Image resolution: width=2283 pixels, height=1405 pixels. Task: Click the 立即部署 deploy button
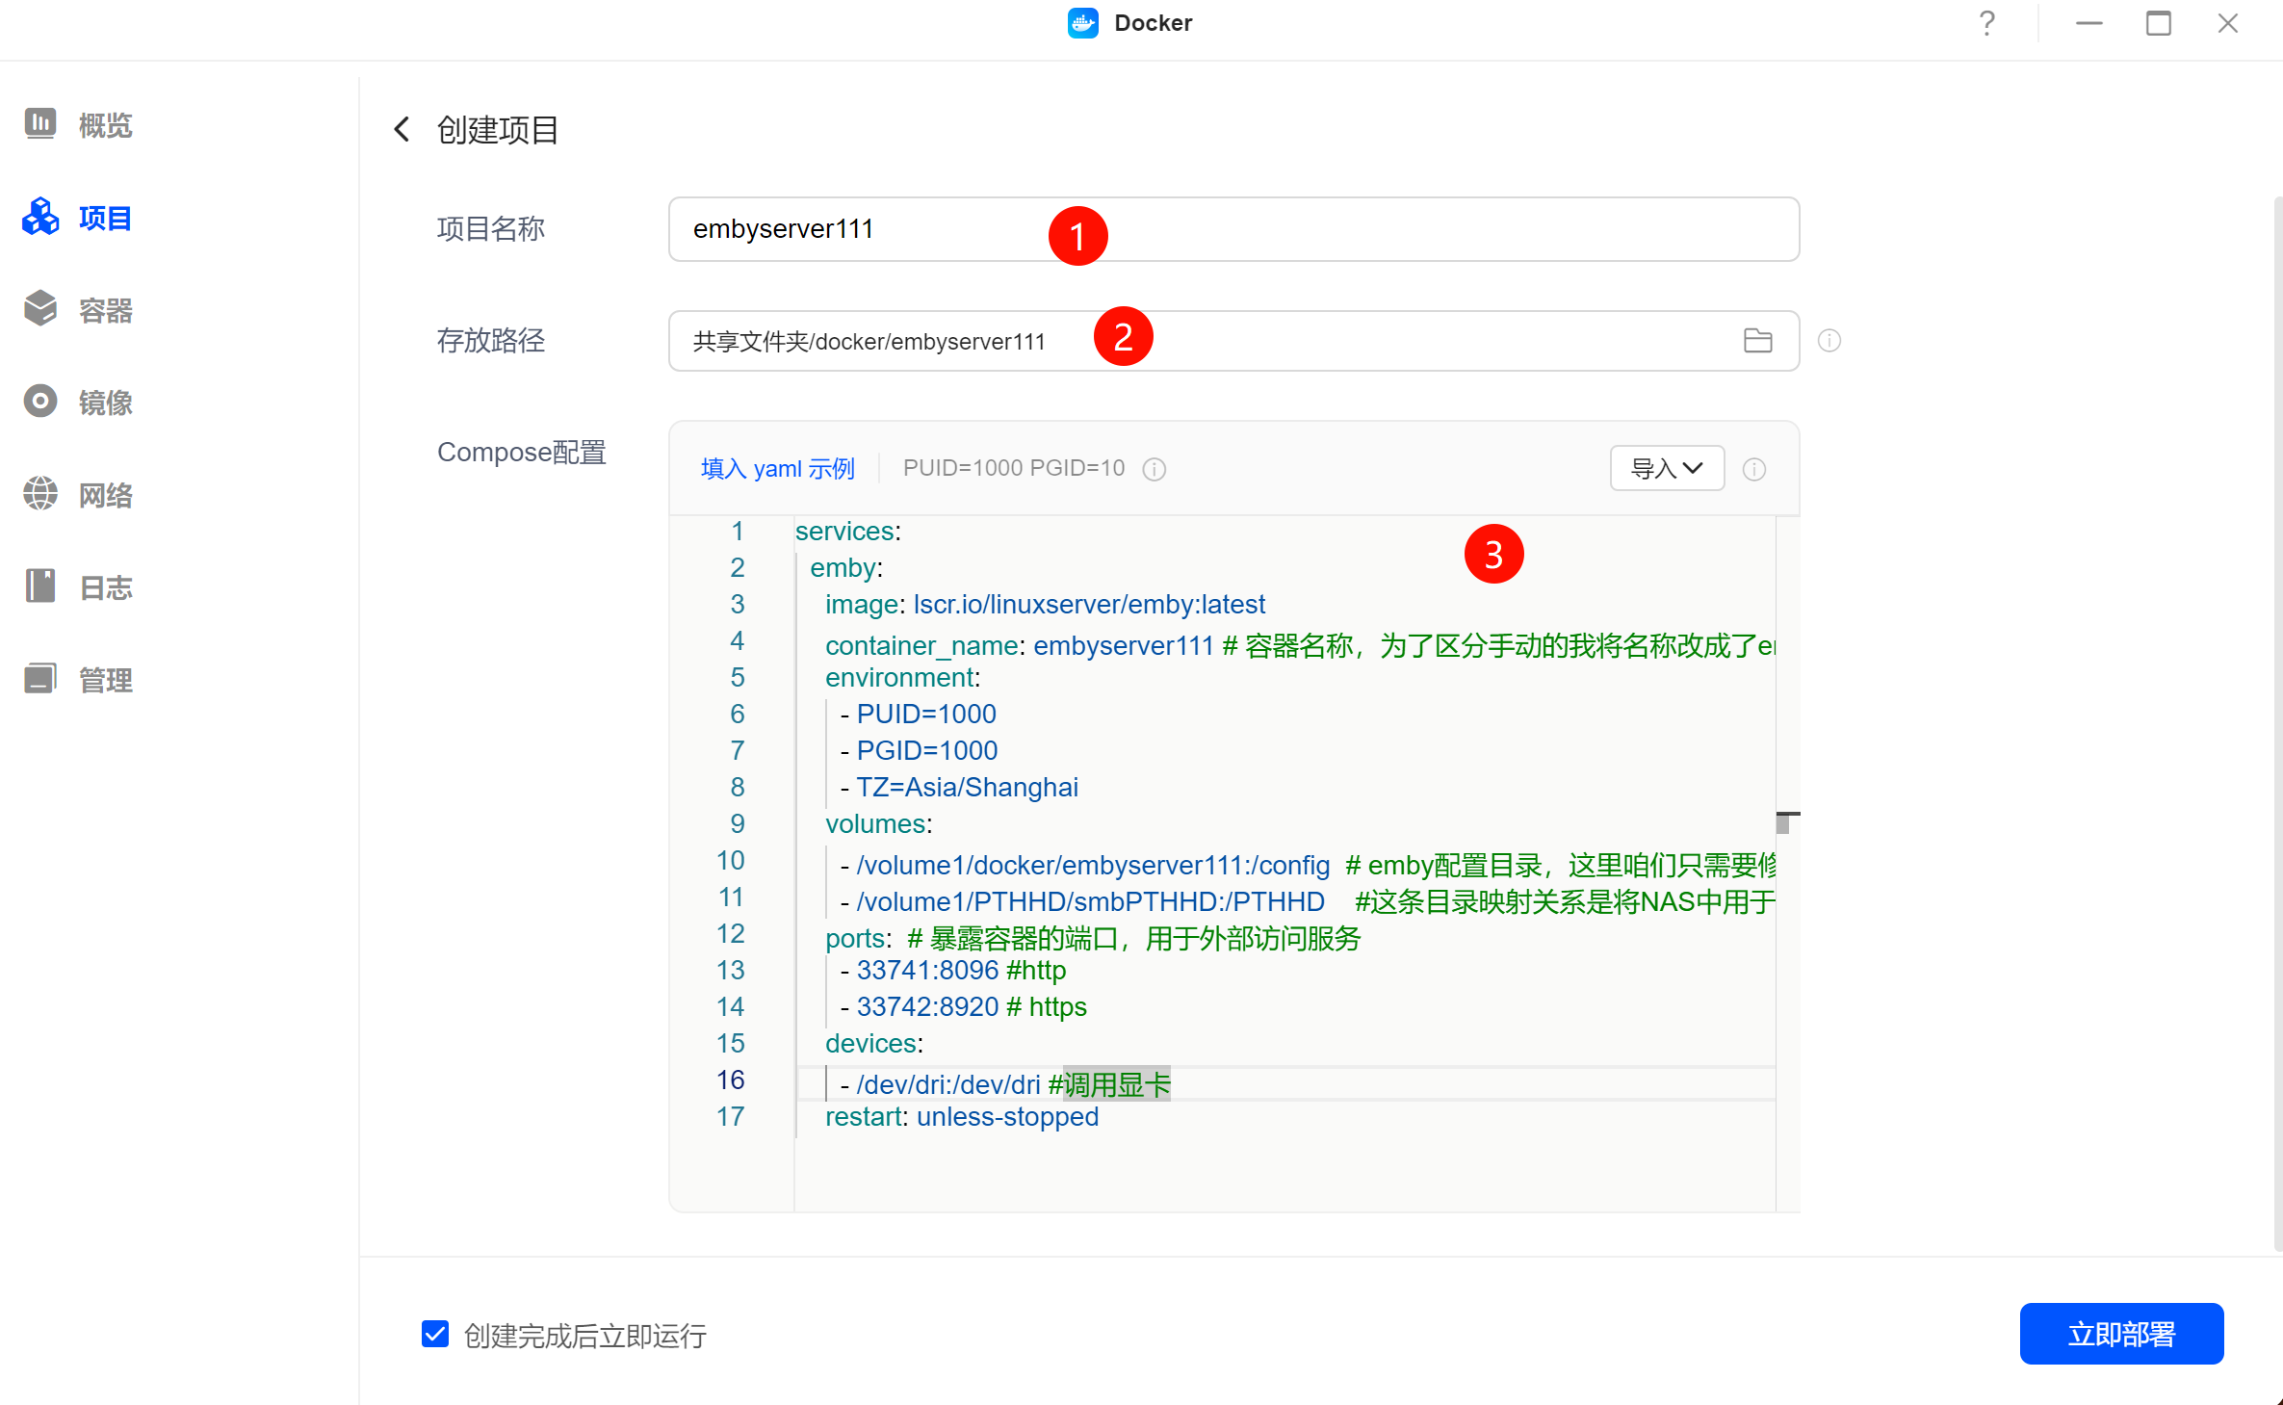tap(2121, 1334)
